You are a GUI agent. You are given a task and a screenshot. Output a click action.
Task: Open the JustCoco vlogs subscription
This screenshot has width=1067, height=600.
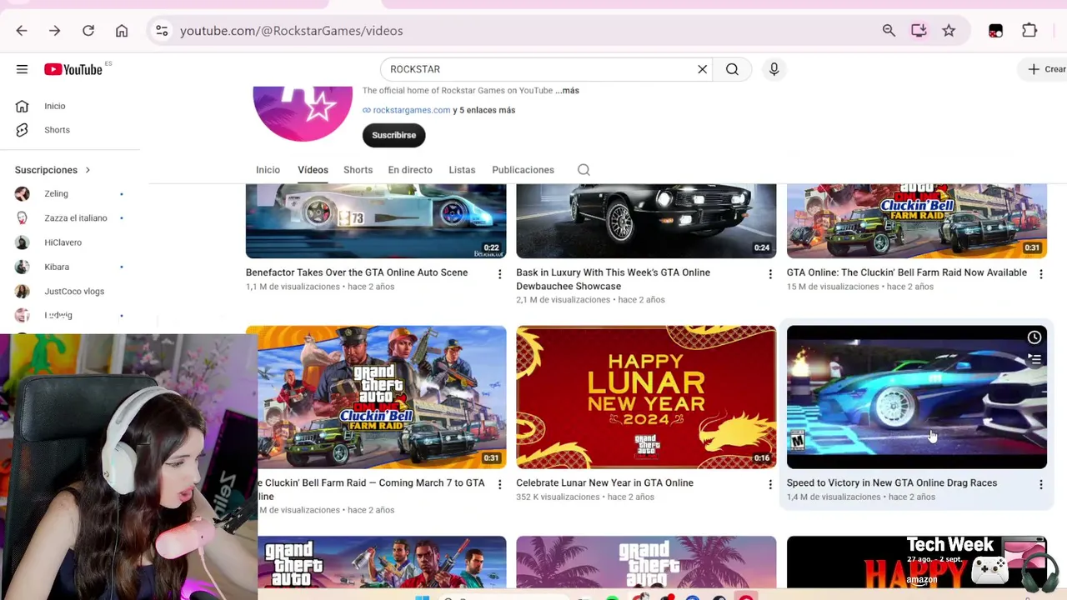click(74, 292)
